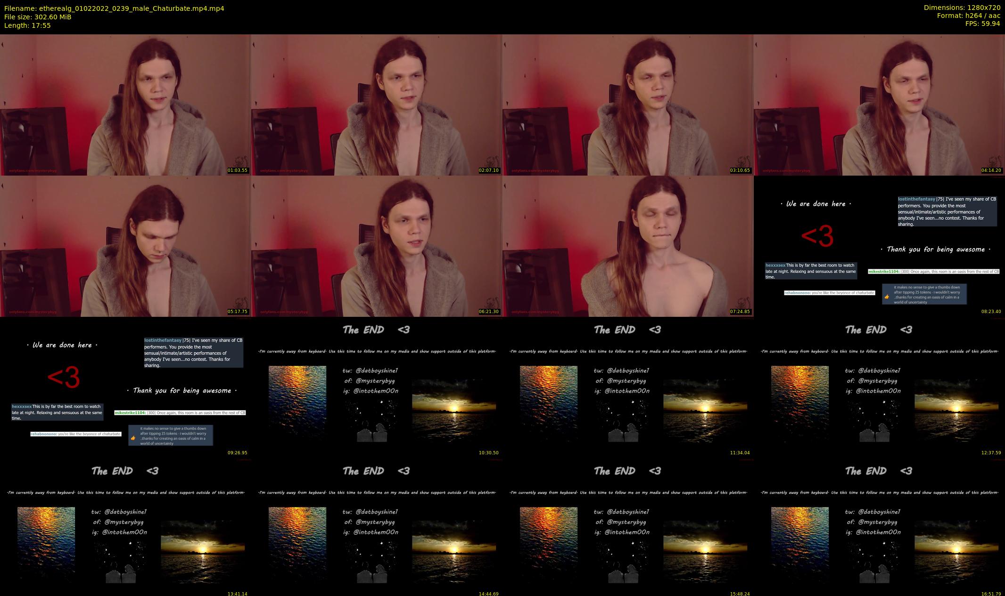Open the last frame at 16:51.79

tap(879, 528)
